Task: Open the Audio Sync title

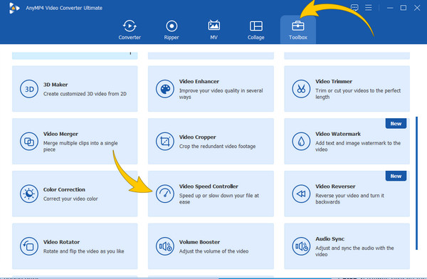Action: click(330, 239)
